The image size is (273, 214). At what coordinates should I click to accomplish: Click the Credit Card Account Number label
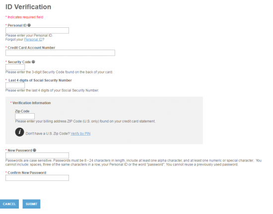point(31,48)
